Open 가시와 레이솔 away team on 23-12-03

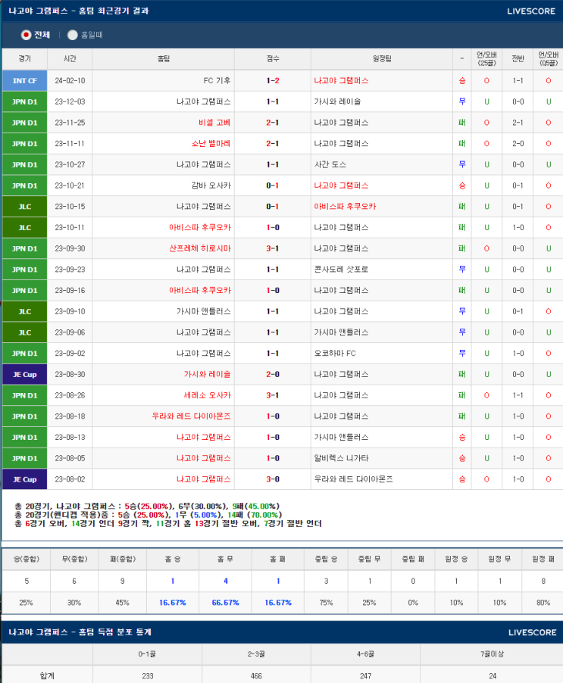point(337,101)
